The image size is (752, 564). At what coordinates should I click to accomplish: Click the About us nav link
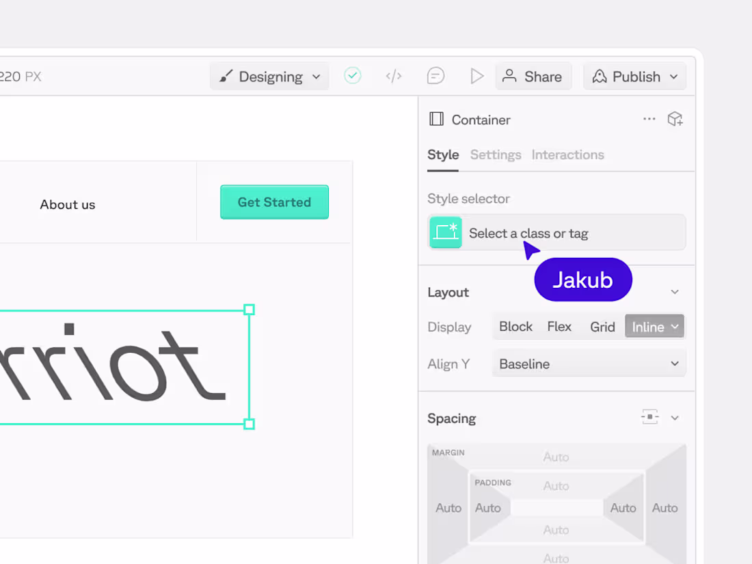(68, 205)
